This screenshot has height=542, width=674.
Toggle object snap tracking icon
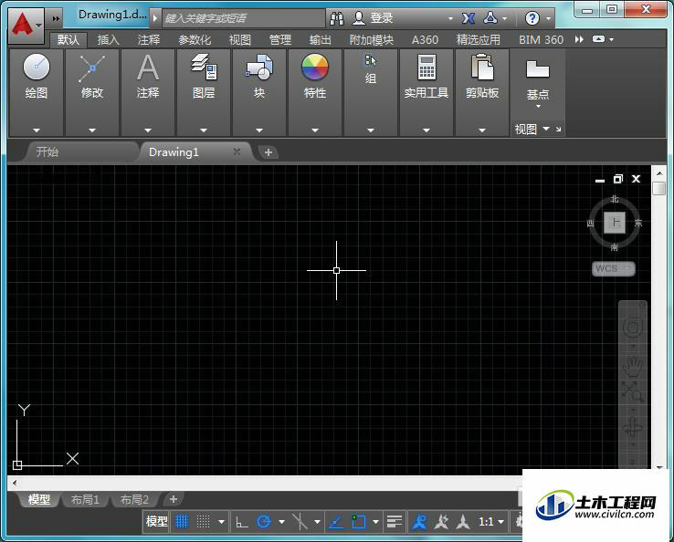click(336, 522)
